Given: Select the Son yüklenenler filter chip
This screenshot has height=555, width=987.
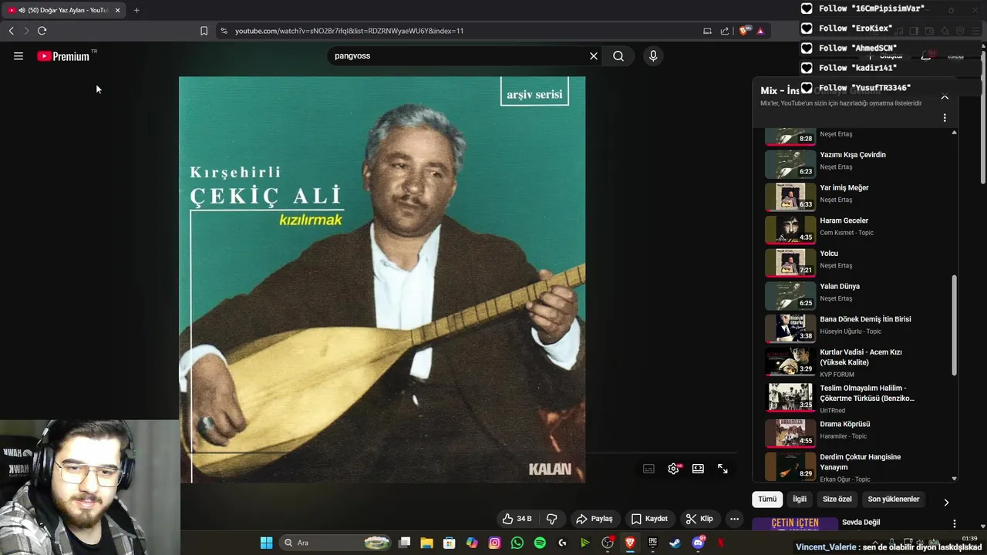Looking at the screenshot, I should point(894,499).
